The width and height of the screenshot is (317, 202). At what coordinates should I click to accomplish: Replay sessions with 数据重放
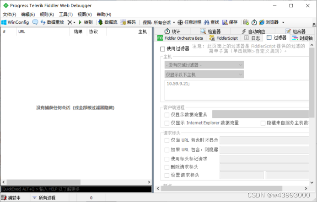click(52, 22)
